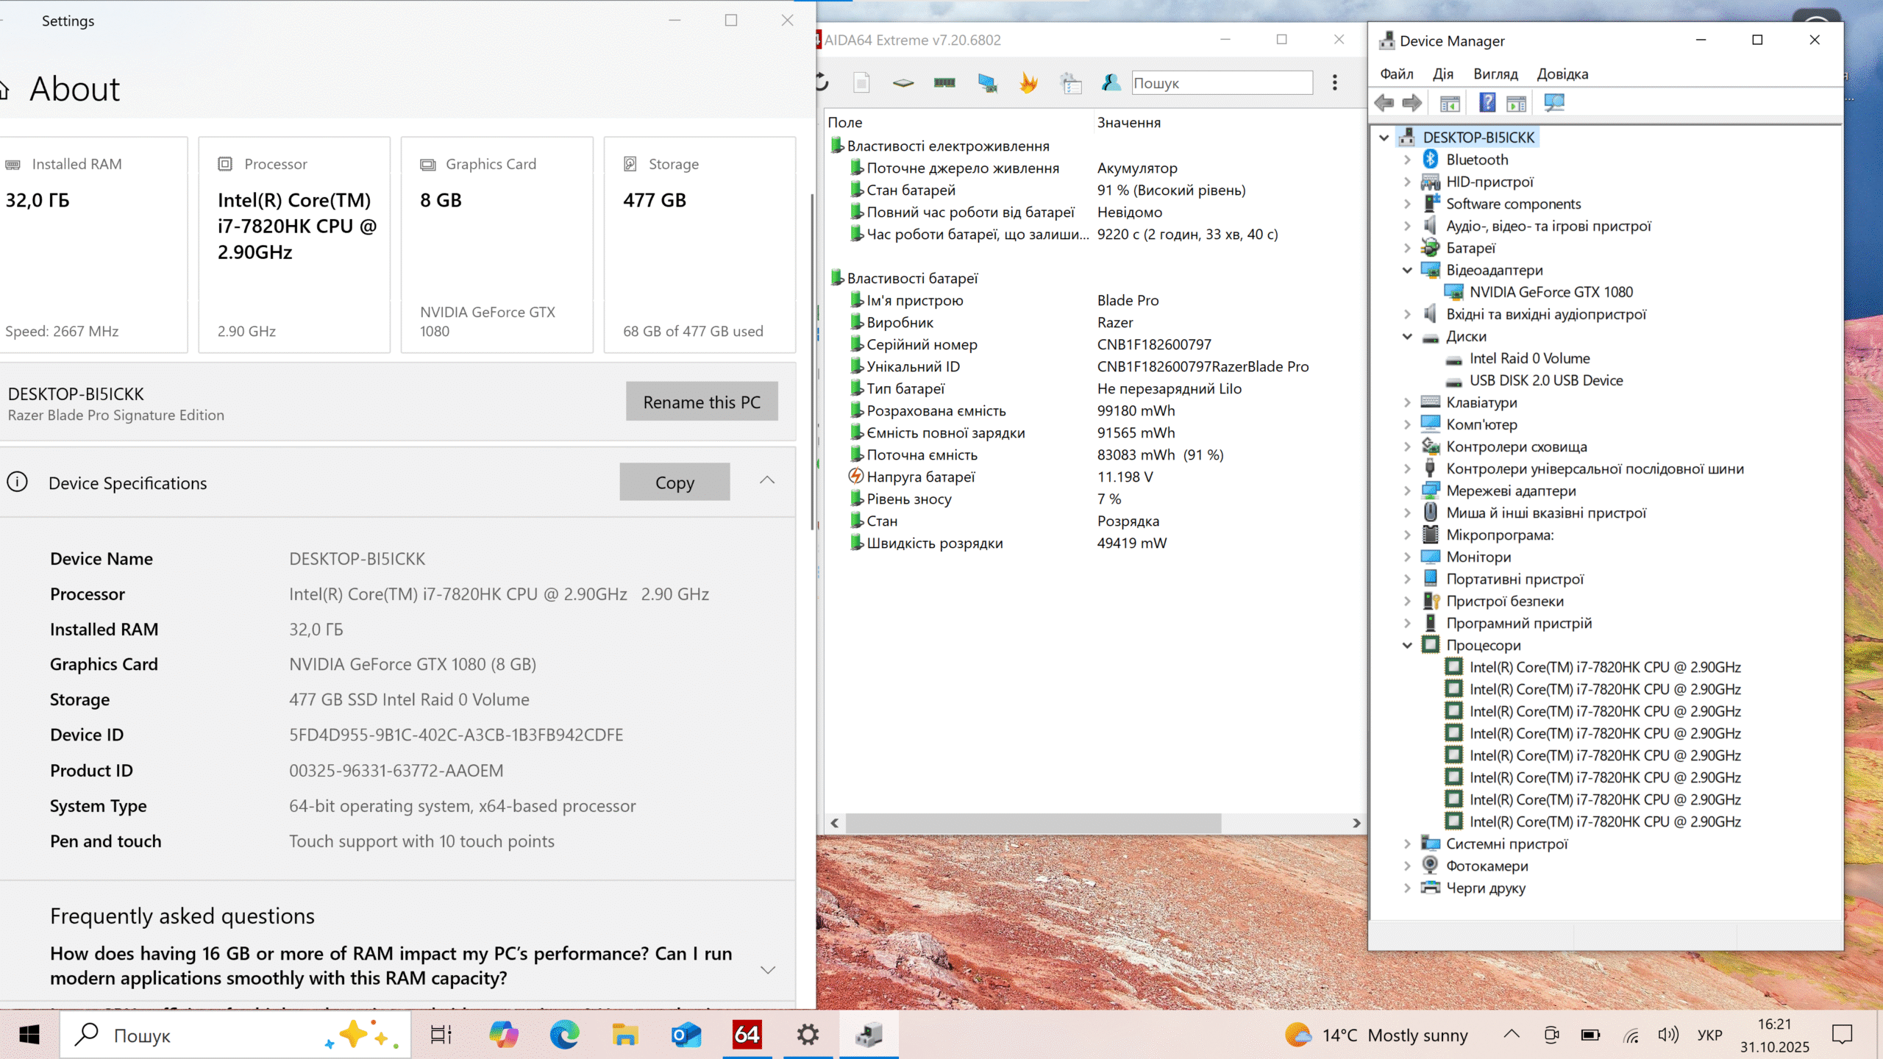1883x1059 pixels.
Task: Open the Вигляд menu in Device Manager
Action: (x=1495, y=74)
